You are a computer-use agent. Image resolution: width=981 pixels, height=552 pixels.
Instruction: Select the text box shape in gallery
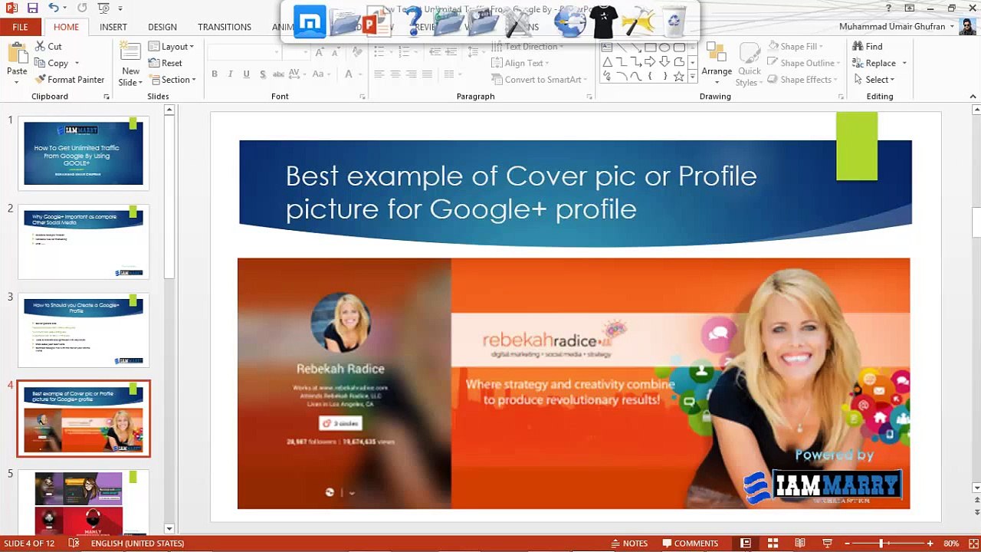tap(607, 47)
